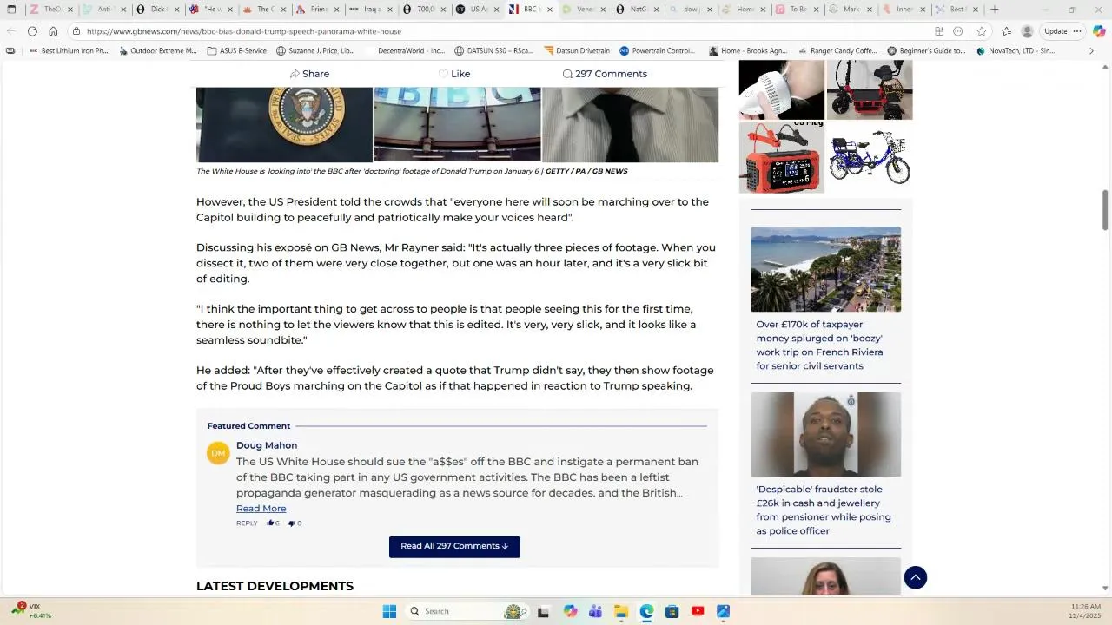This screenshot has width=1112, height=625.
Task: Open ASUS E-Service bookmark
Action: pyautogui.click(x=236, y=51)
